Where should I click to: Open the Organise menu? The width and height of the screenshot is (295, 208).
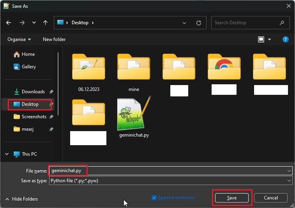19,39
